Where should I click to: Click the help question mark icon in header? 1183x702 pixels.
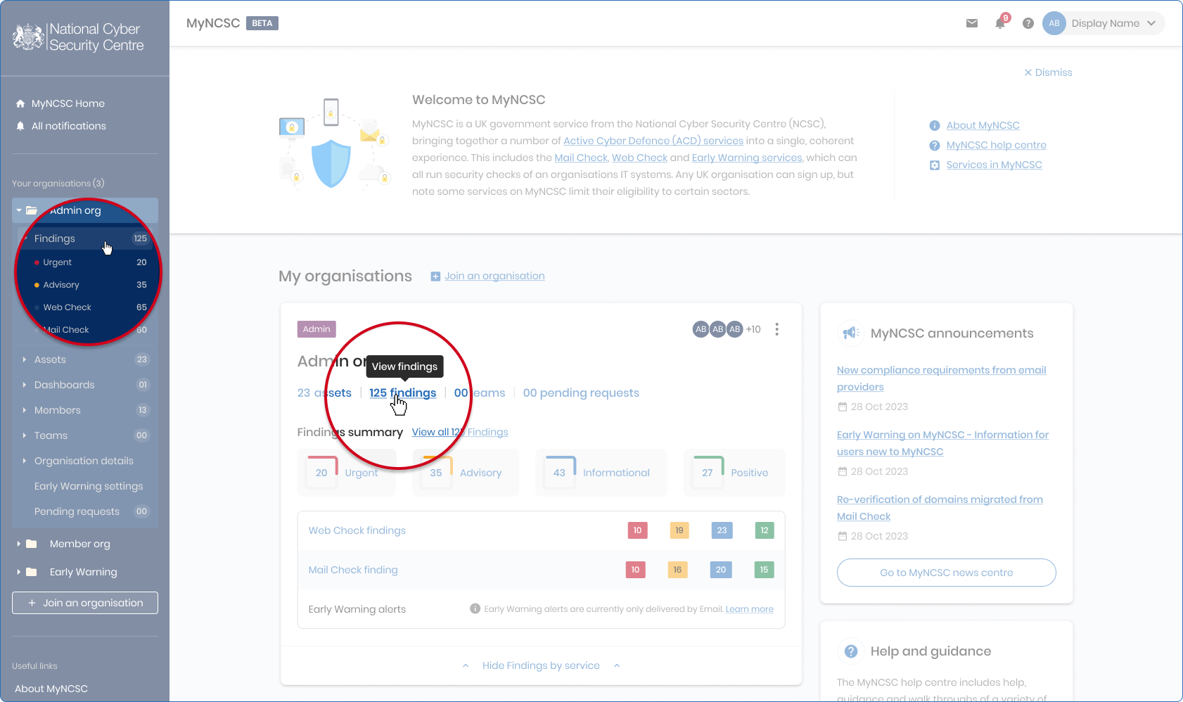[x=1028, y=23]
